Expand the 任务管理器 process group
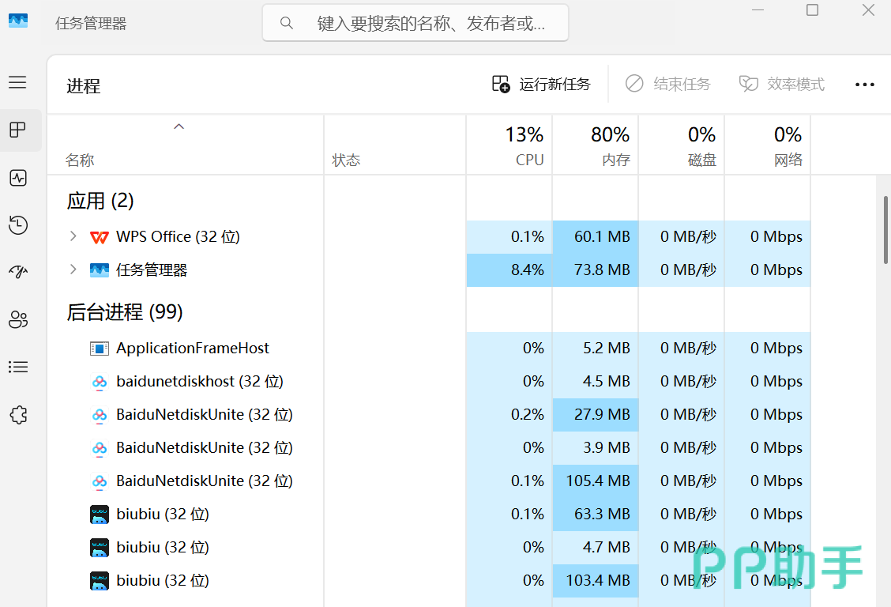Image resolution: width=891 pixels, height=607 pixels. [x=73, y=269]
